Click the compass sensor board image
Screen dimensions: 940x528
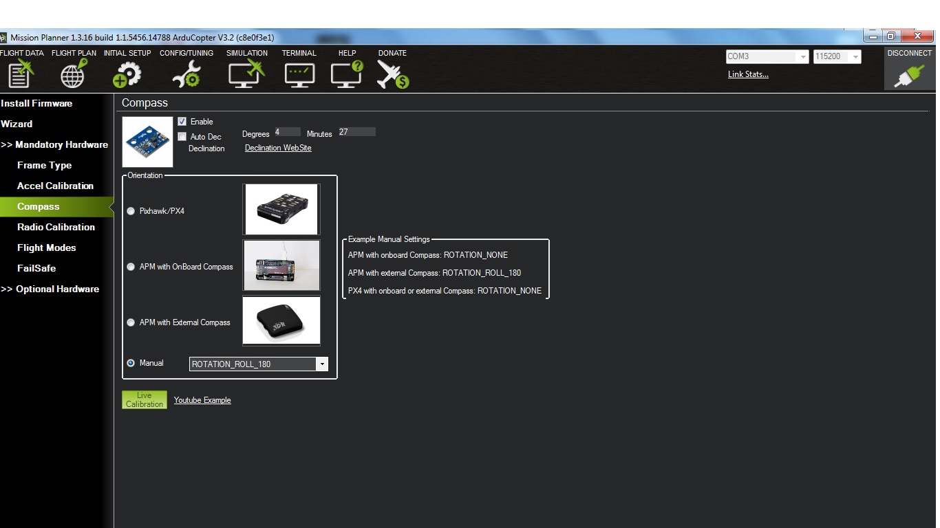pyautogui.click(x=148, y=142)
